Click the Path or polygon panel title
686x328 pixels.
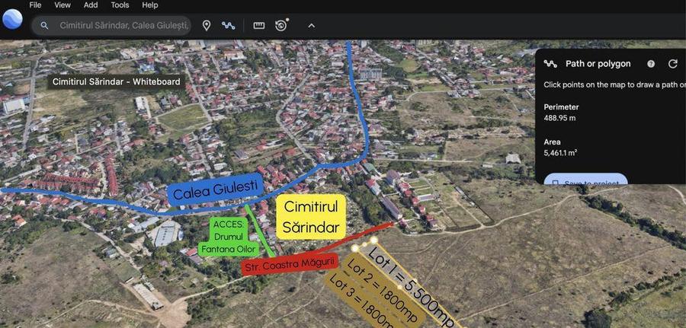(x=598, y=64)
